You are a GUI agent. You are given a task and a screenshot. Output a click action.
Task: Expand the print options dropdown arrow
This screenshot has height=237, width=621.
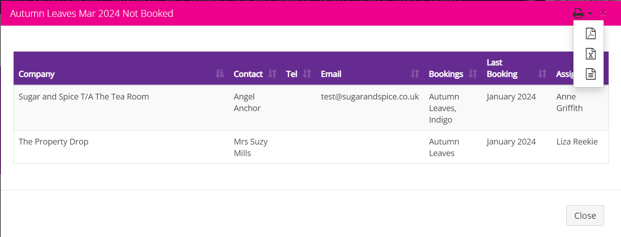click(x=590, y=14)
